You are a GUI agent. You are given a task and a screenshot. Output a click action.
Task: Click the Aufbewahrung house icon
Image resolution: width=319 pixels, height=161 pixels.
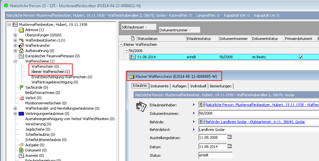[21, 51]
